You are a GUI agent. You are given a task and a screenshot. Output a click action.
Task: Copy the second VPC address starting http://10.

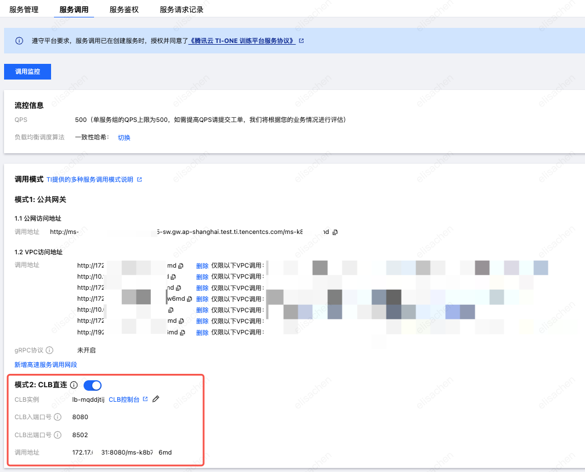click(174, 277)
